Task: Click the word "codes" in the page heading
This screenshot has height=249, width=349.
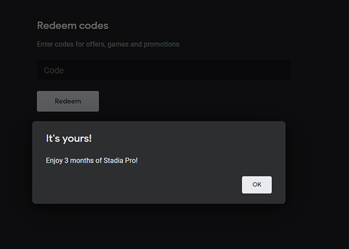Action: pyautogui.click(x=94, y=26)
